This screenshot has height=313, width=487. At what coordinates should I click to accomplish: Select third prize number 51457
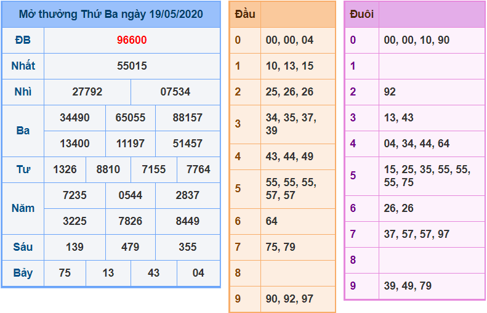[188, 144]
